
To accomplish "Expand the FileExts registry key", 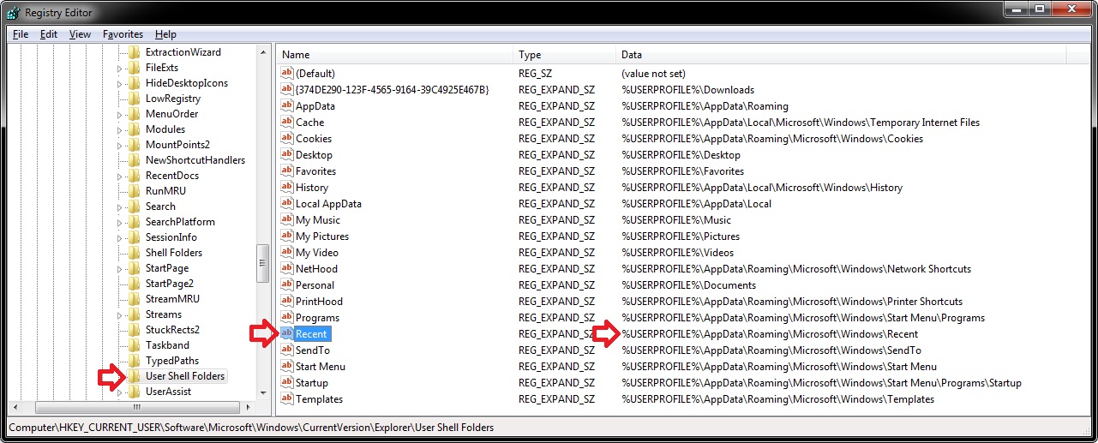I will tap(120, 68).
